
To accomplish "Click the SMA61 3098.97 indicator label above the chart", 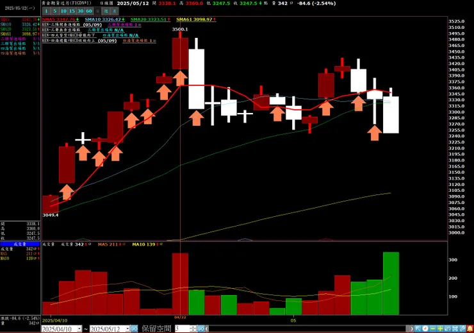I will [x=196, y=19].
